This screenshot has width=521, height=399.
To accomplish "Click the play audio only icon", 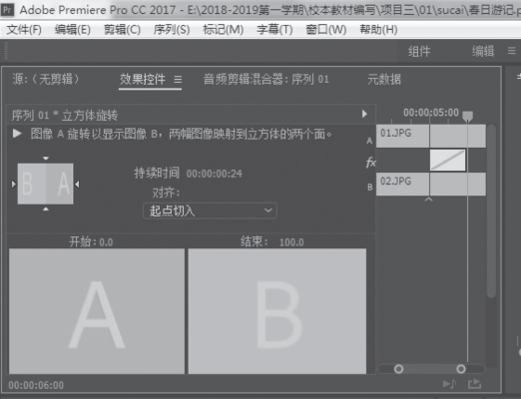I will point(449,384).
